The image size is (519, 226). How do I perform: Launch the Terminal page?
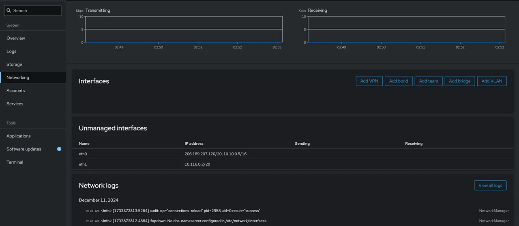33,162
